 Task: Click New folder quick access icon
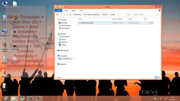(x=63, y=7)
